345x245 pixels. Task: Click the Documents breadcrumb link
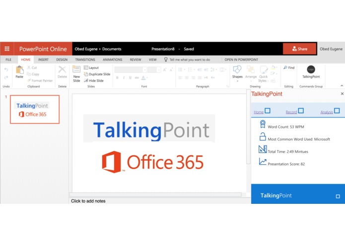pyautogui.click(x=112, y=49)
